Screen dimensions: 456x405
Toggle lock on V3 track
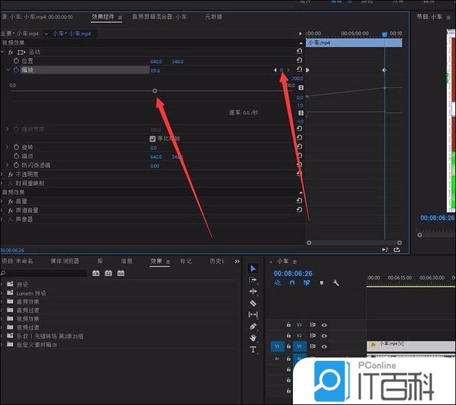coord(288,324)
